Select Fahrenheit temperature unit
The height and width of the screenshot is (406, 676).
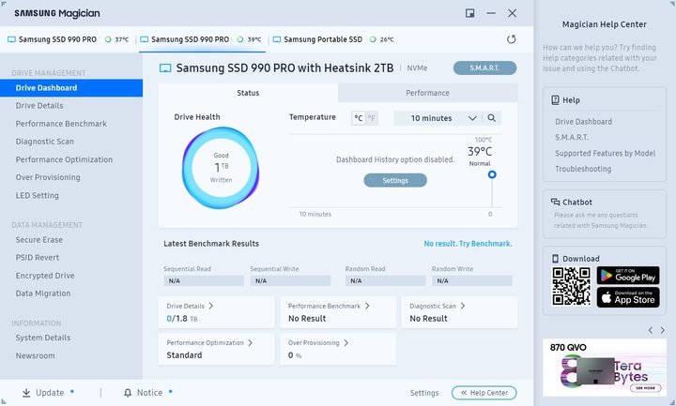371,118
